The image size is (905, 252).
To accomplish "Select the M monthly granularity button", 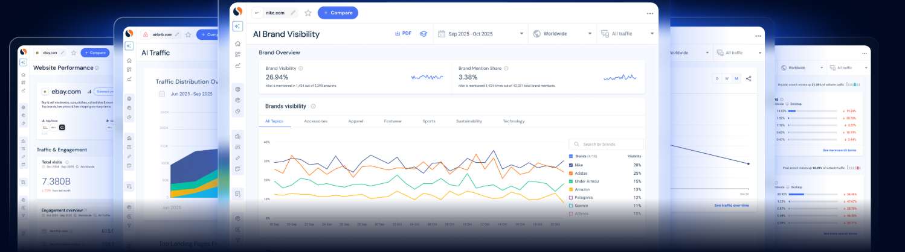I will point(736,78).
